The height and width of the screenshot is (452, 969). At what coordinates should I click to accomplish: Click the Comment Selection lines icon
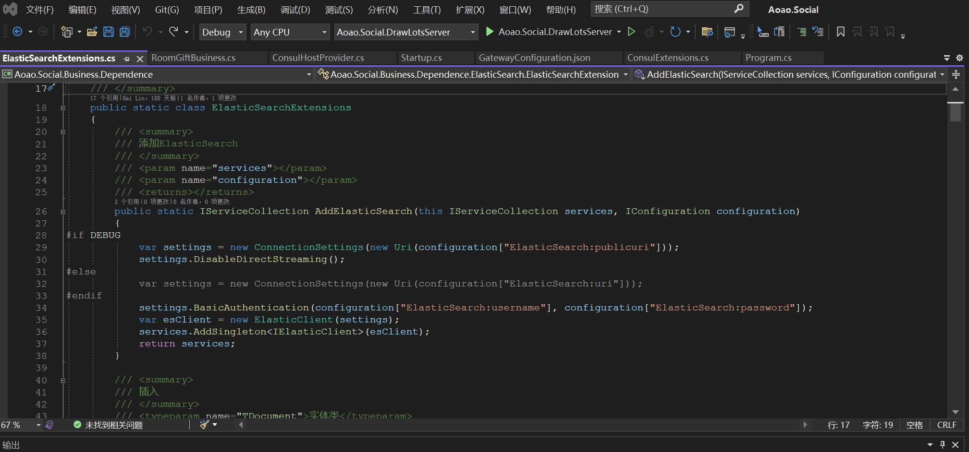tap(802, 32)
